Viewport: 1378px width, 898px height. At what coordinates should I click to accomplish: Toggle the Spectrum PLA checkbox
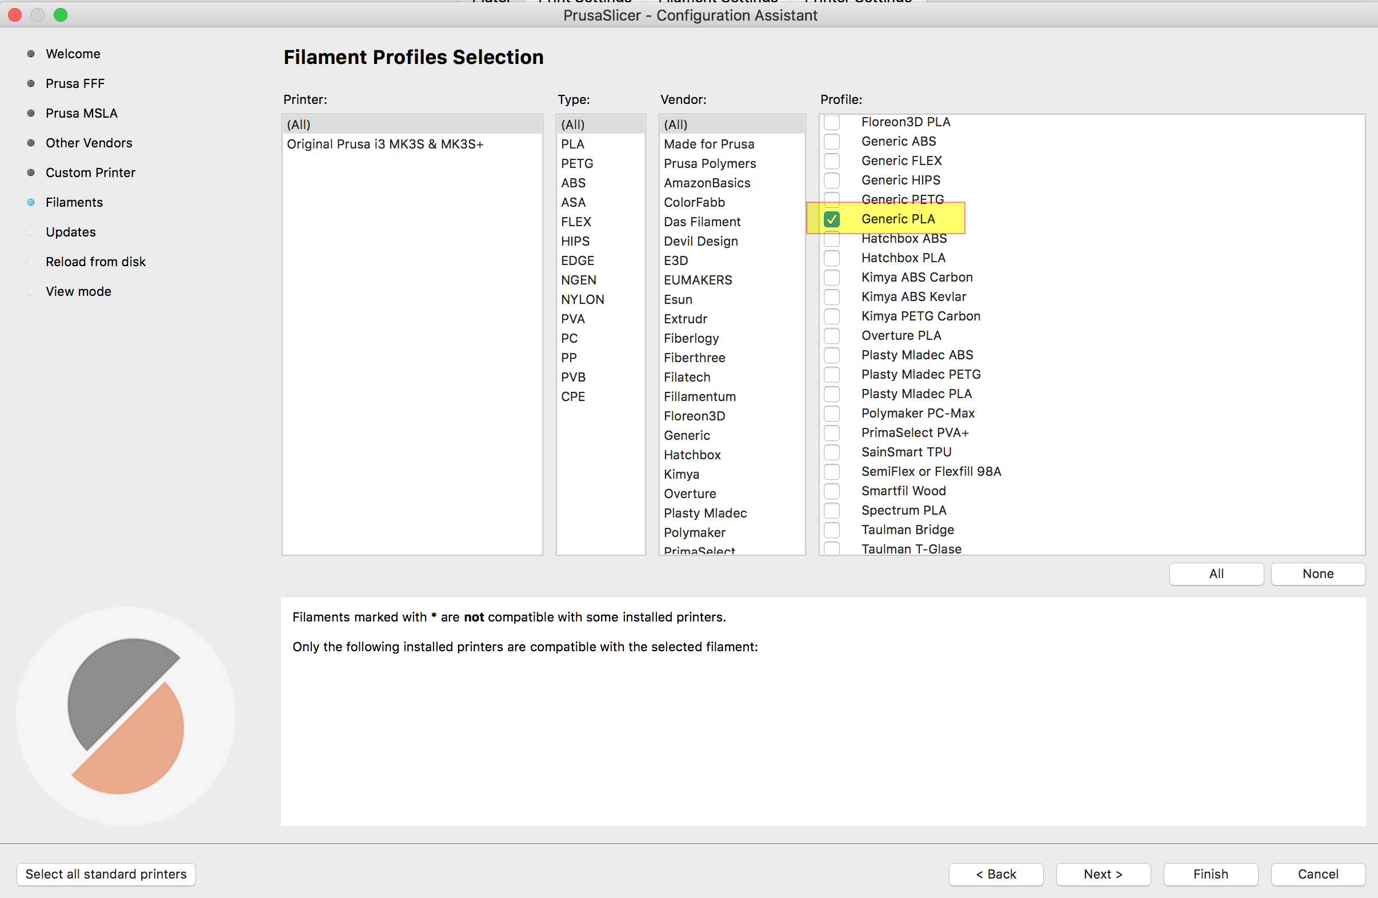tap(831, 511)
